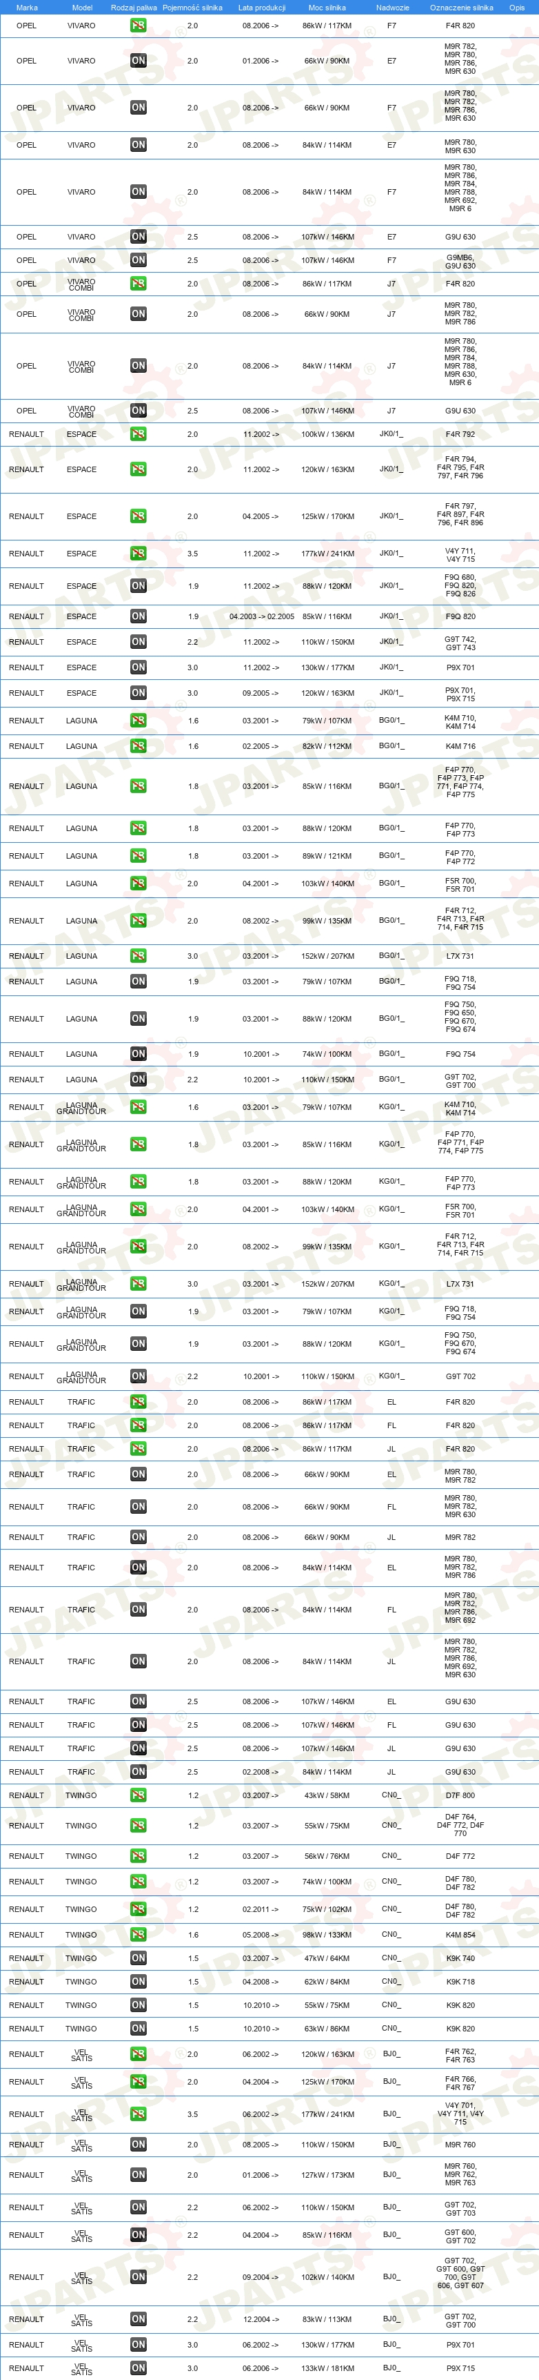The width and height of the screenshot is (539, 2380).
Task: Click petrol icon in Laguna Grandtour L7X 731 row
Action: click(x=139, y=1285)
